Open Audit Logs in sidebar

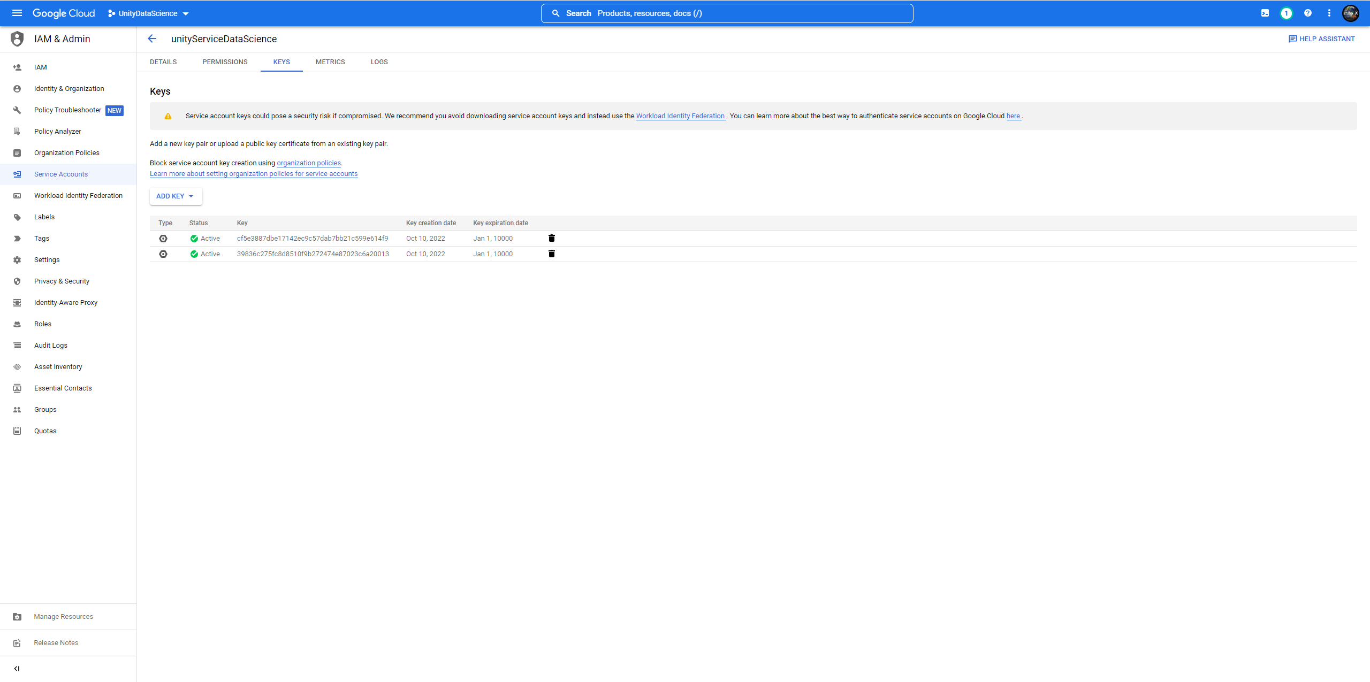pyautogui.click(x=68, y=346)
